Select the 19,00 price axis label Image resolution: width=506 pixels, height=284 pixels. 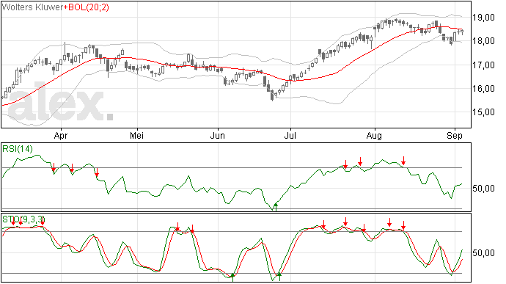click(484, 18)
